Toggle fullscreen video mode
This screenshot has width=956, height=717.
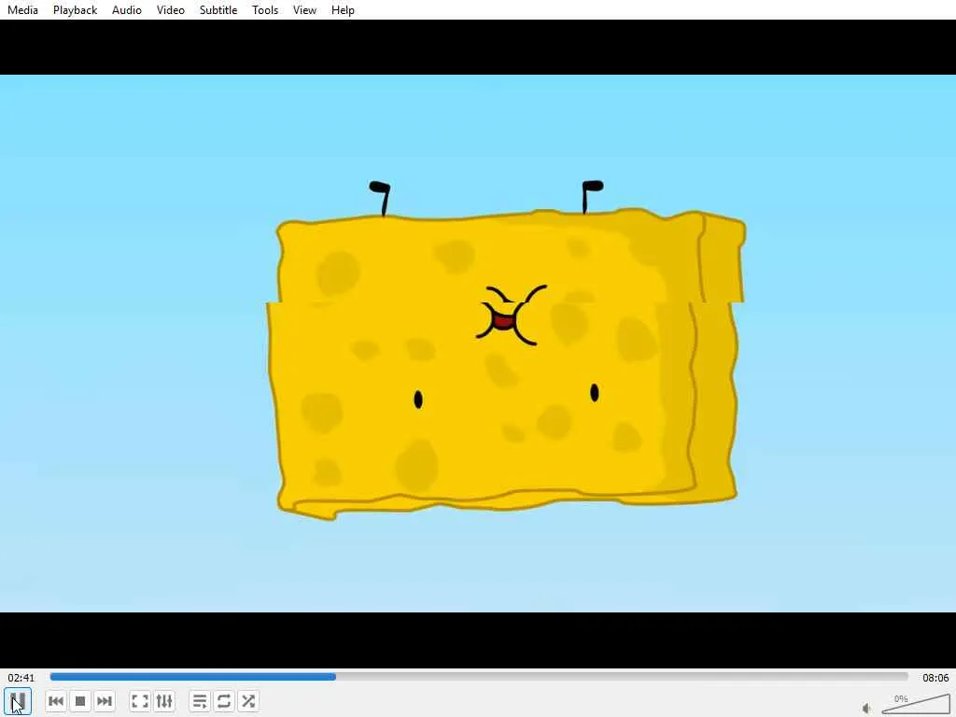[x=140, y=701]
